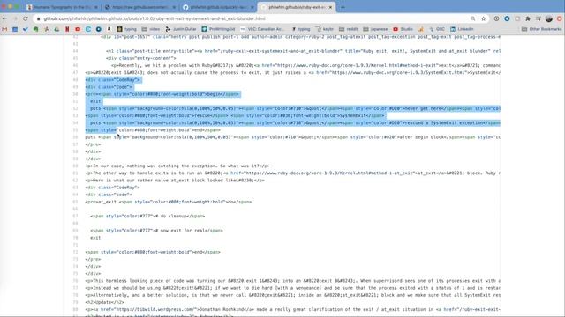Click line number 47 in the gutter
565x317 pixels.
click(x=75, y=72)
